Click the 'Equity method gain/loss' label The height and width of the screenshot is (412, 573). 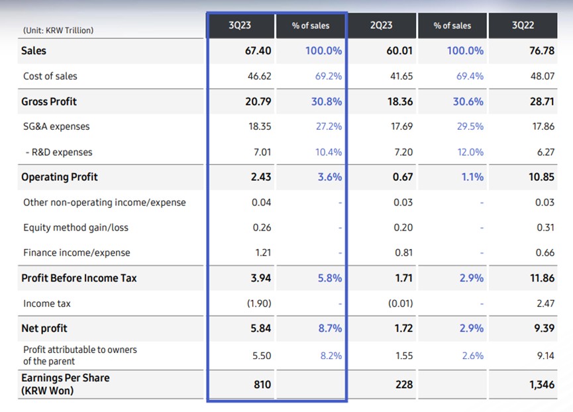76,227
